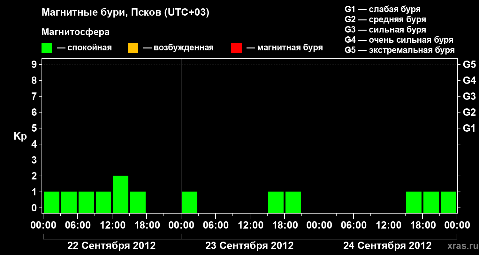The width and height of the screenshot is (479, 255).
Task: Click the red swatch for магнитная буря
Action: [x=236, y=48]
